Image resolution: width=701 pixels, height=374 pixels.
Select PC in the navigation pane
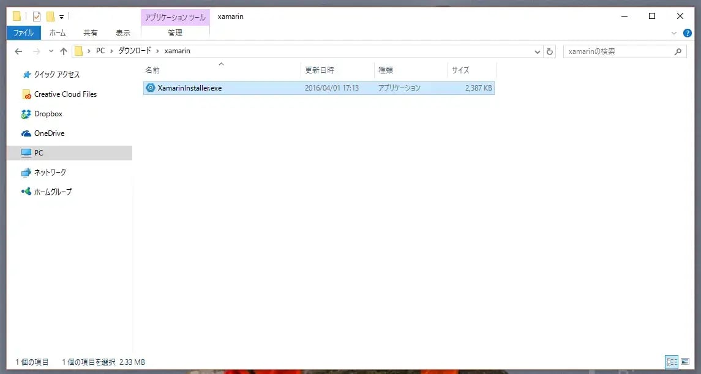[69, 153]
